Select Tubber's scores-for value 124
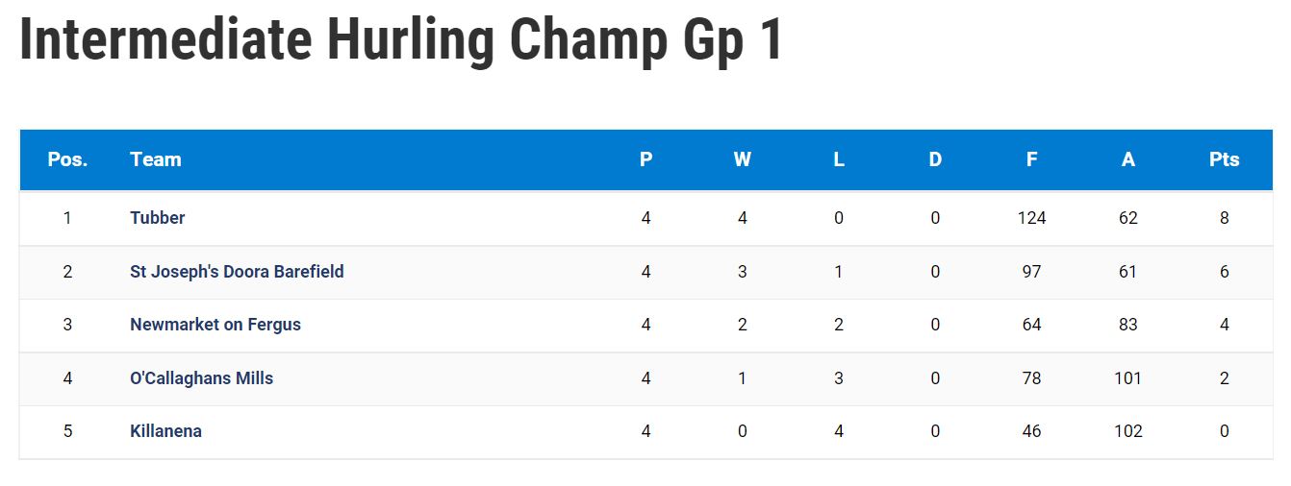 (1031, 218)
